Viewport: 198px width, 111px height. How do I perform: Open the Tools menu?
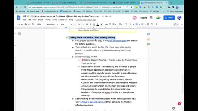[x=54, y=20]
